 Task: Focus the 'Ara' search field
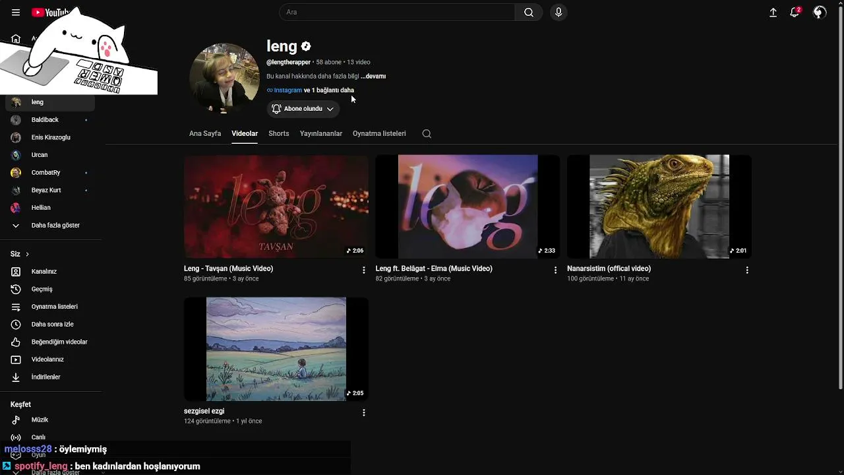point(397,12)
